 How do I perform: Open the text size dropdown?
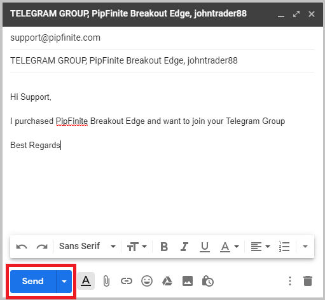(137, 247)
